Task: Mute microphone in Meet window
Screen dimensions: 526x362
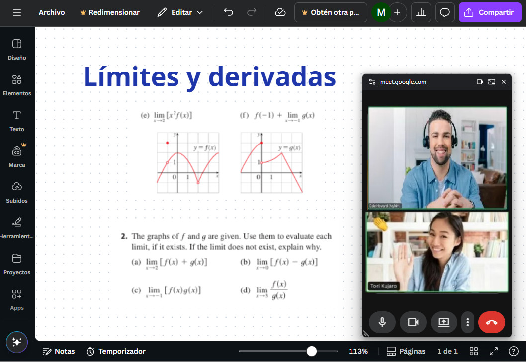Action: [x=382, y=322]
